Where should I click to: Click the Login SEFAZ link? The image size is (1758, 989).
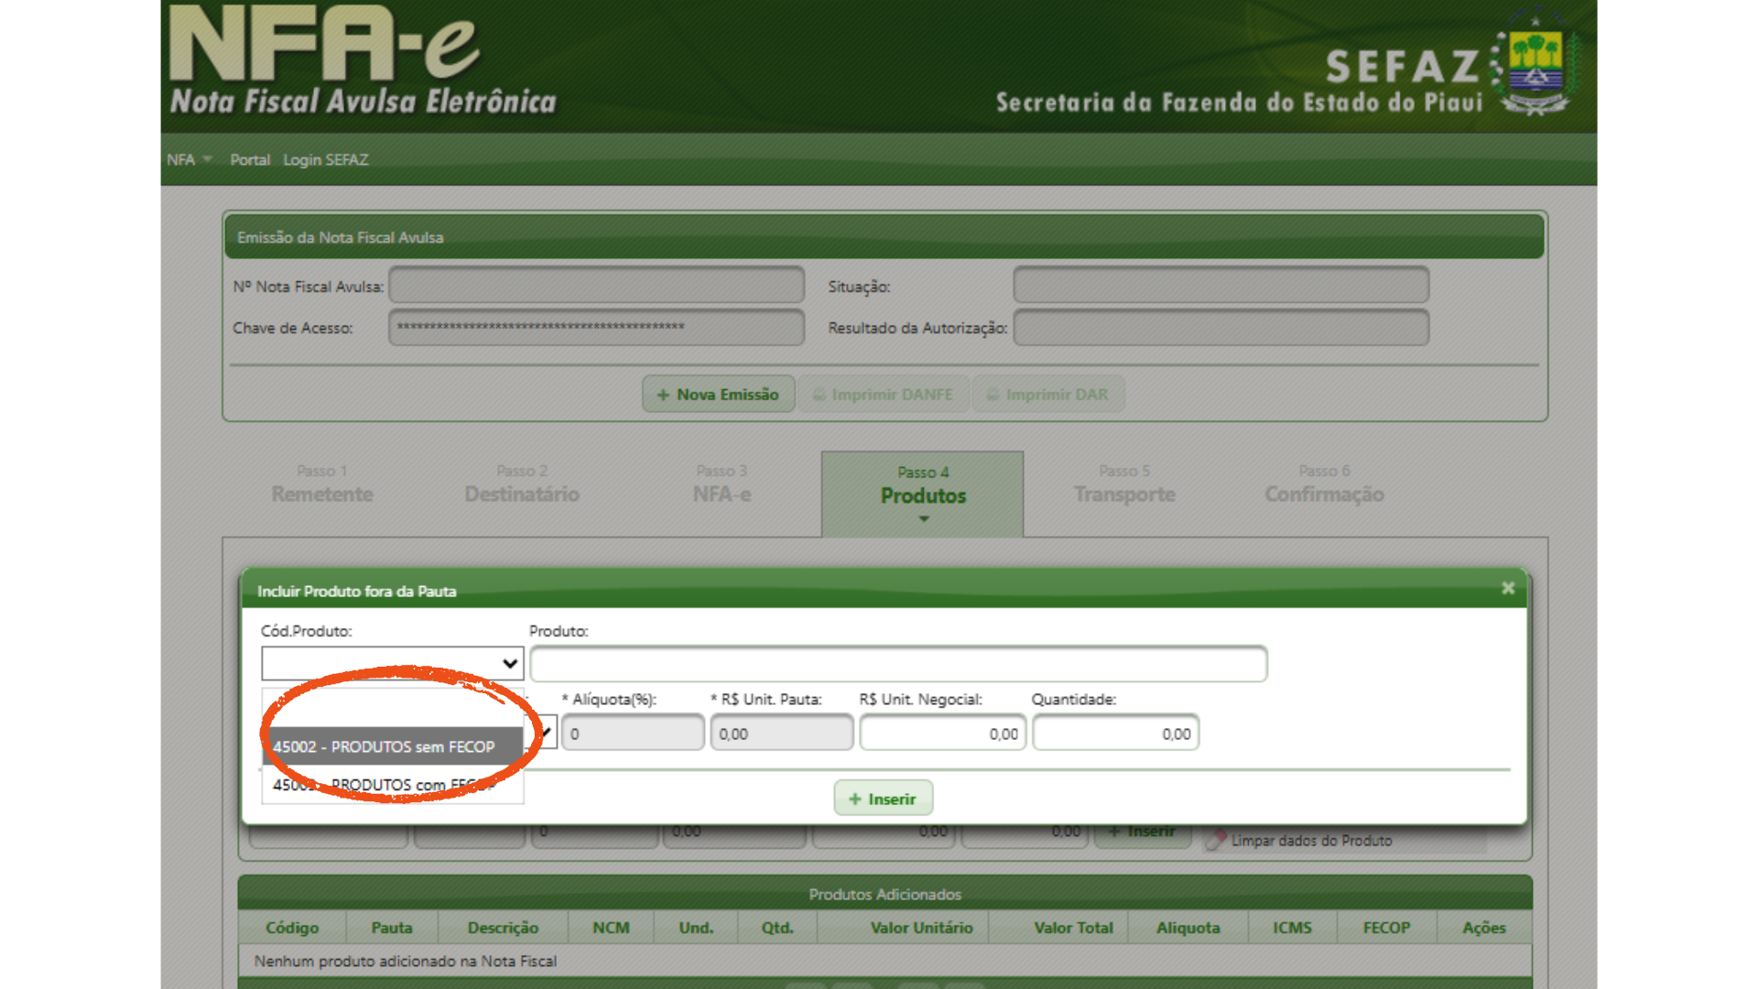click(x=325, y=159)
